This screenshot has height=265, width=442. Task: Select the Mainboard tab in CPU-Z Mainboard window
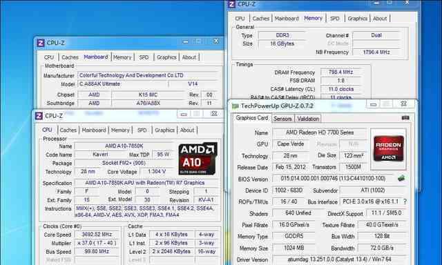[x=96, y=57]
